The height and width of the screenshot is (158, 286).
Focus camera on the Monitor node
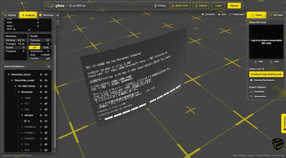click(x=41, y=115)
